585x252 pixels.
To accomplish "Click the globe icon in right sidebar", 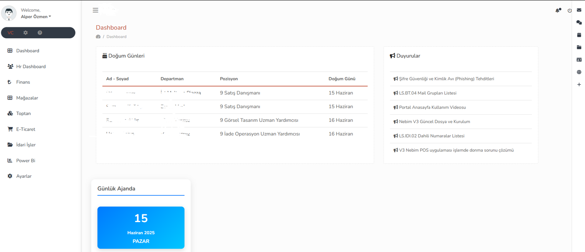I will (x=579, y=72).
